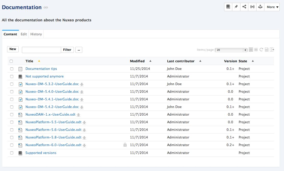Download Nuxeo-DM-5.4.0-UserGuide.doc via arrow icon
The width and height of the screenshot is (284, 171).
click(x=82, y=92)
